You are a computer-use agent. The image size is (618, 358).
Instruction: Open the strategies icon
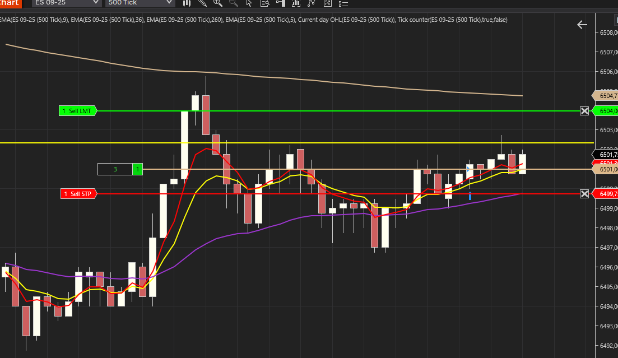pos(312,3)
